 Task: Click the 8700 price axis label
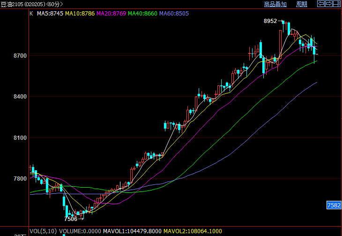pos(20,56)
